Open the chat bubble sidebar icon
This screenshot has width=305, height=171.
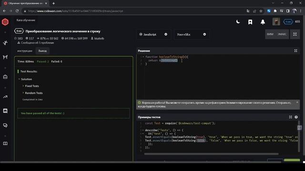[x=5, y=111]
